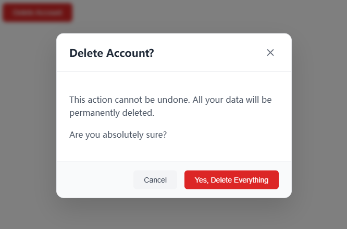Dismiss the Delete Account modal via X
Image resolution: width=347 pixels, height=229 pixels.
tap(270, 53)
